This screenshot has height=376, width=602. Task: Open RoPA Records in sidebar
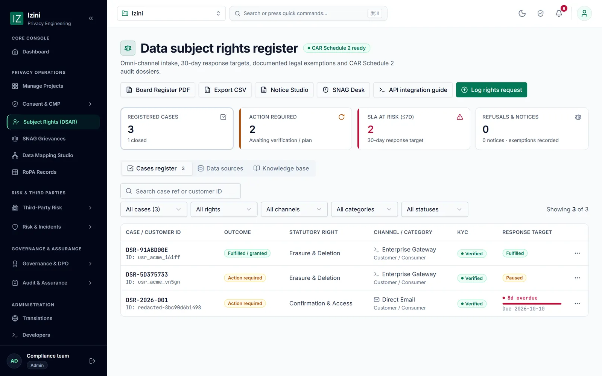coord(53,172)
